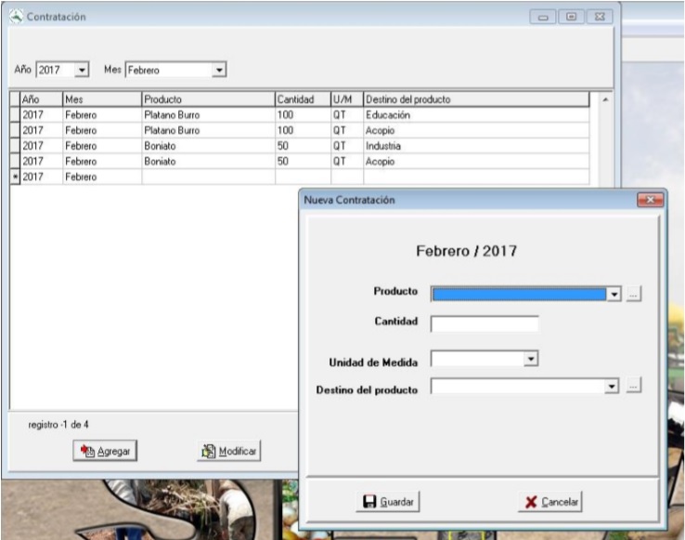Expand the Unidad de Medida dropdown

[x=531, y=358]
